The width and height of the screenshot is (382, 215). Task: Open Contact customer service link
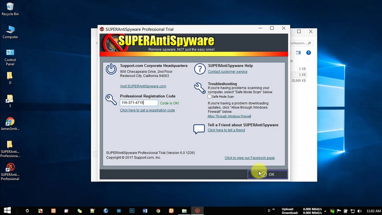[x=228, y=72]
